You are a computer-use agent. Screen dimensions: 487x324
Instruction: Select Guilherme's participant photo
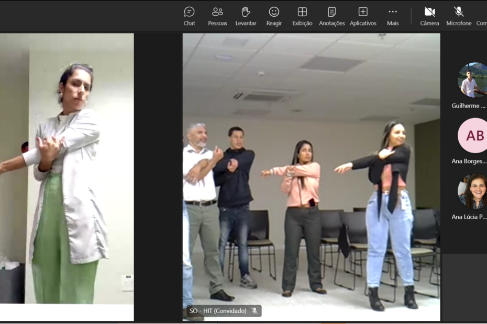[472, 80]
